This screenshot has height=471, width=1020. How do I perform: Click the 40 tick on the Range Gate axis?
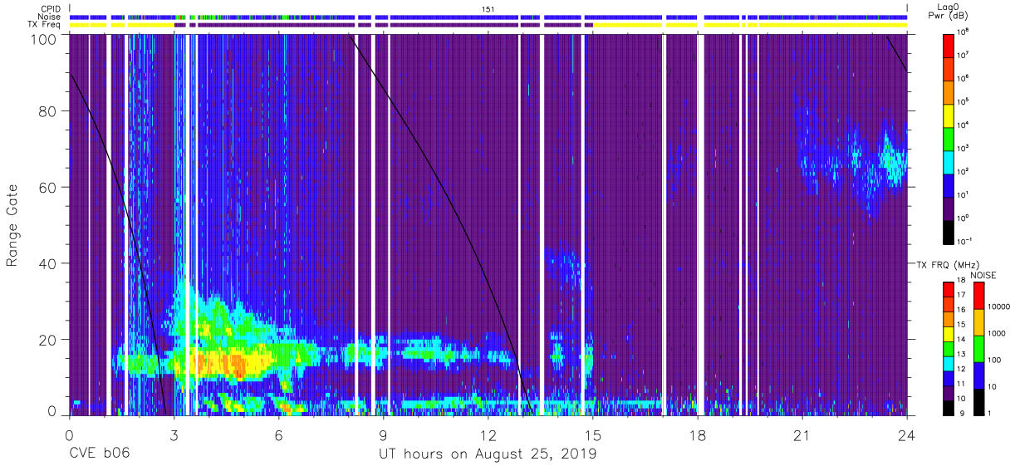coord(48,263)
